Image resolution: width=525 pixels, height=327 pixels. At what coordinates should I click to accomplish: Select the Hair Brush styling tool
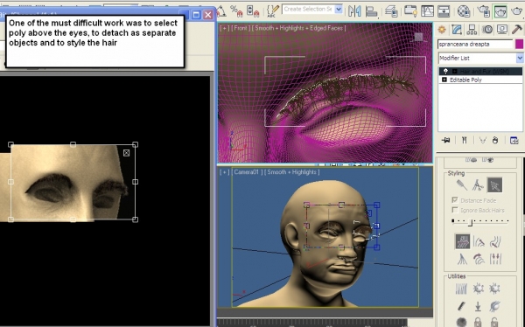461,184
